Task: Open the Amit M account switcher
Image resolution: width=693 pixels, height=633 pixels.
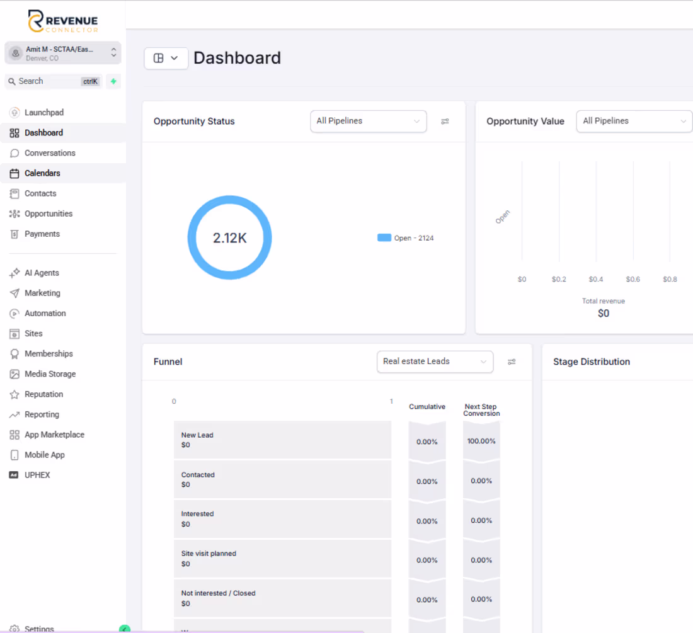Action: tap(61, 53)
